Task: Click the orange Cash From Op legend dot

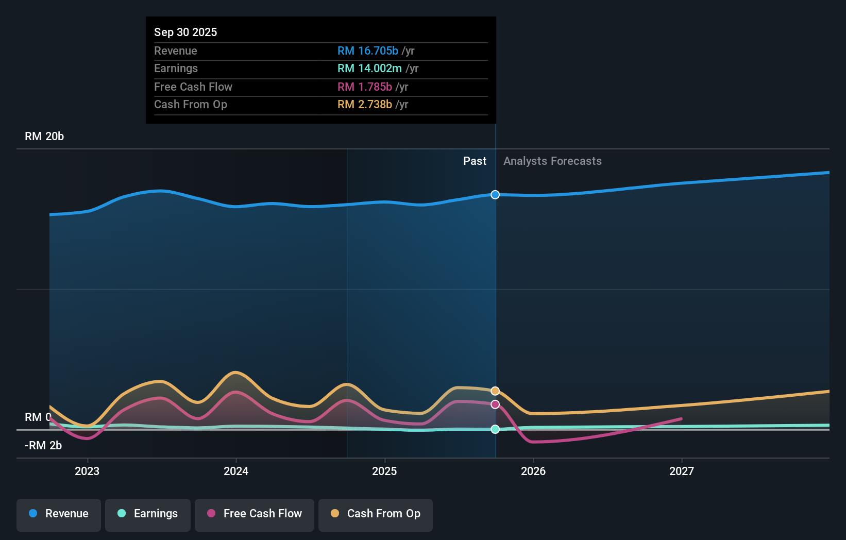Action: click(x=335, y=514)
